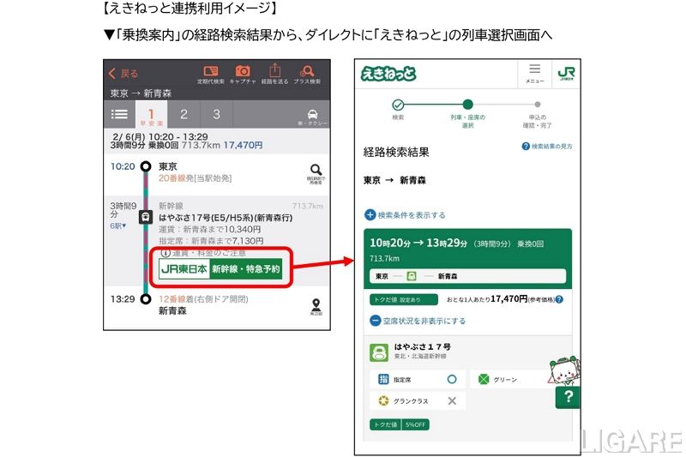Select 指定席 seat availability option
Image resolution: width=686 pixels, height=457 pixels.
pos(418,378)
